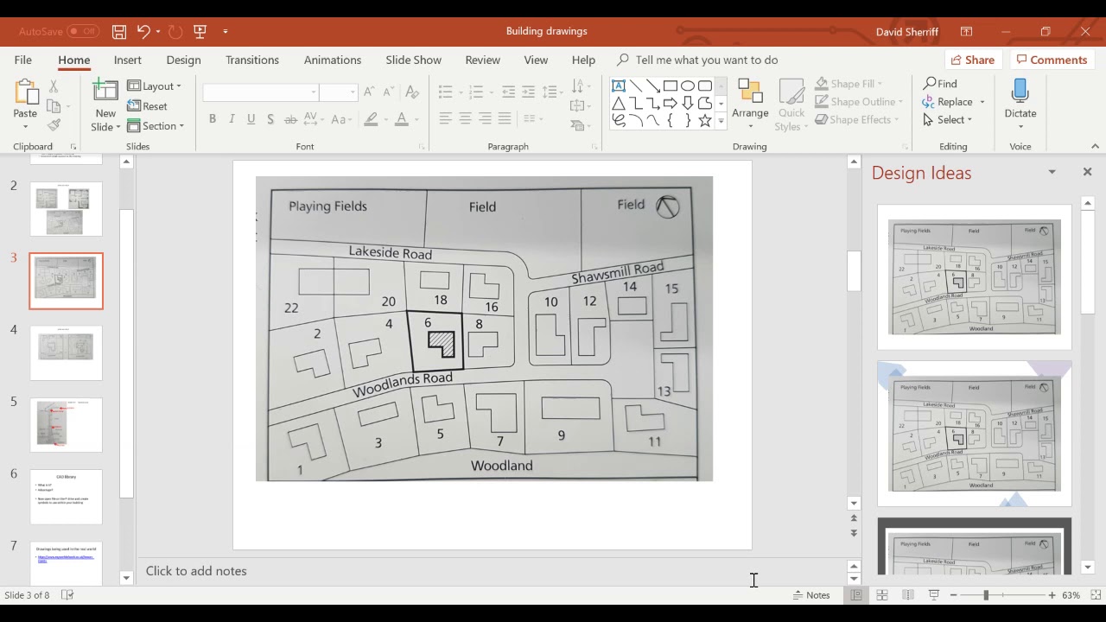Close the Design Ideas pane
The image size is (1106, 622).
(1087, 172)
